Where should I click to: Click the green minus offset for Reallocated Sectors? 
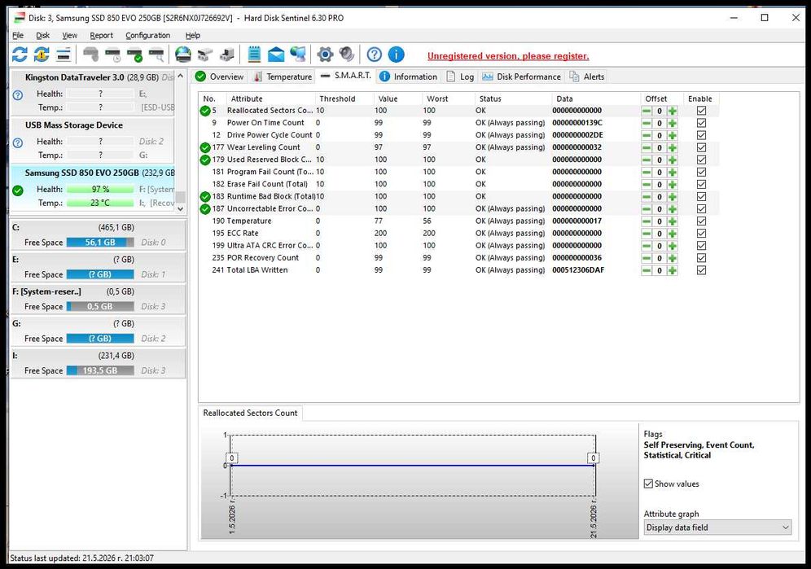pos(647,111)
